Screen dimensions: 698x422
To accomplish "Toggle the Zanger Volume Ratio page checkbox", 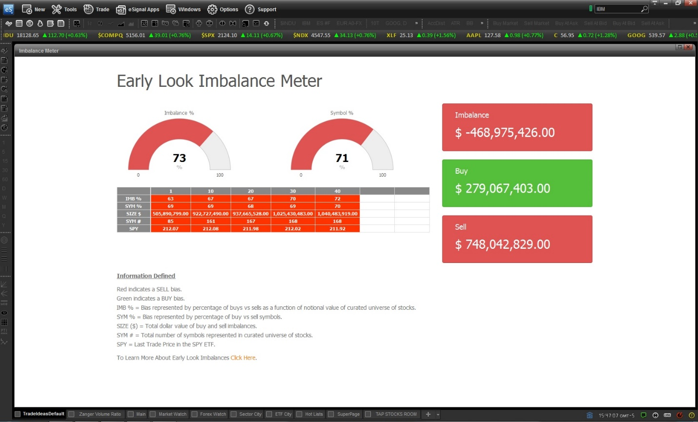I will (x=71, y=414).
